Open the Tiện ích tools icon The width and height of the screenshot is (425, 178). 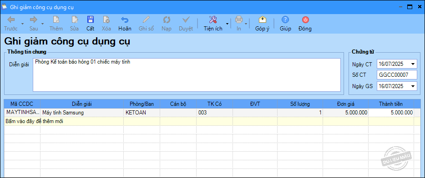[x=213, y=20]
